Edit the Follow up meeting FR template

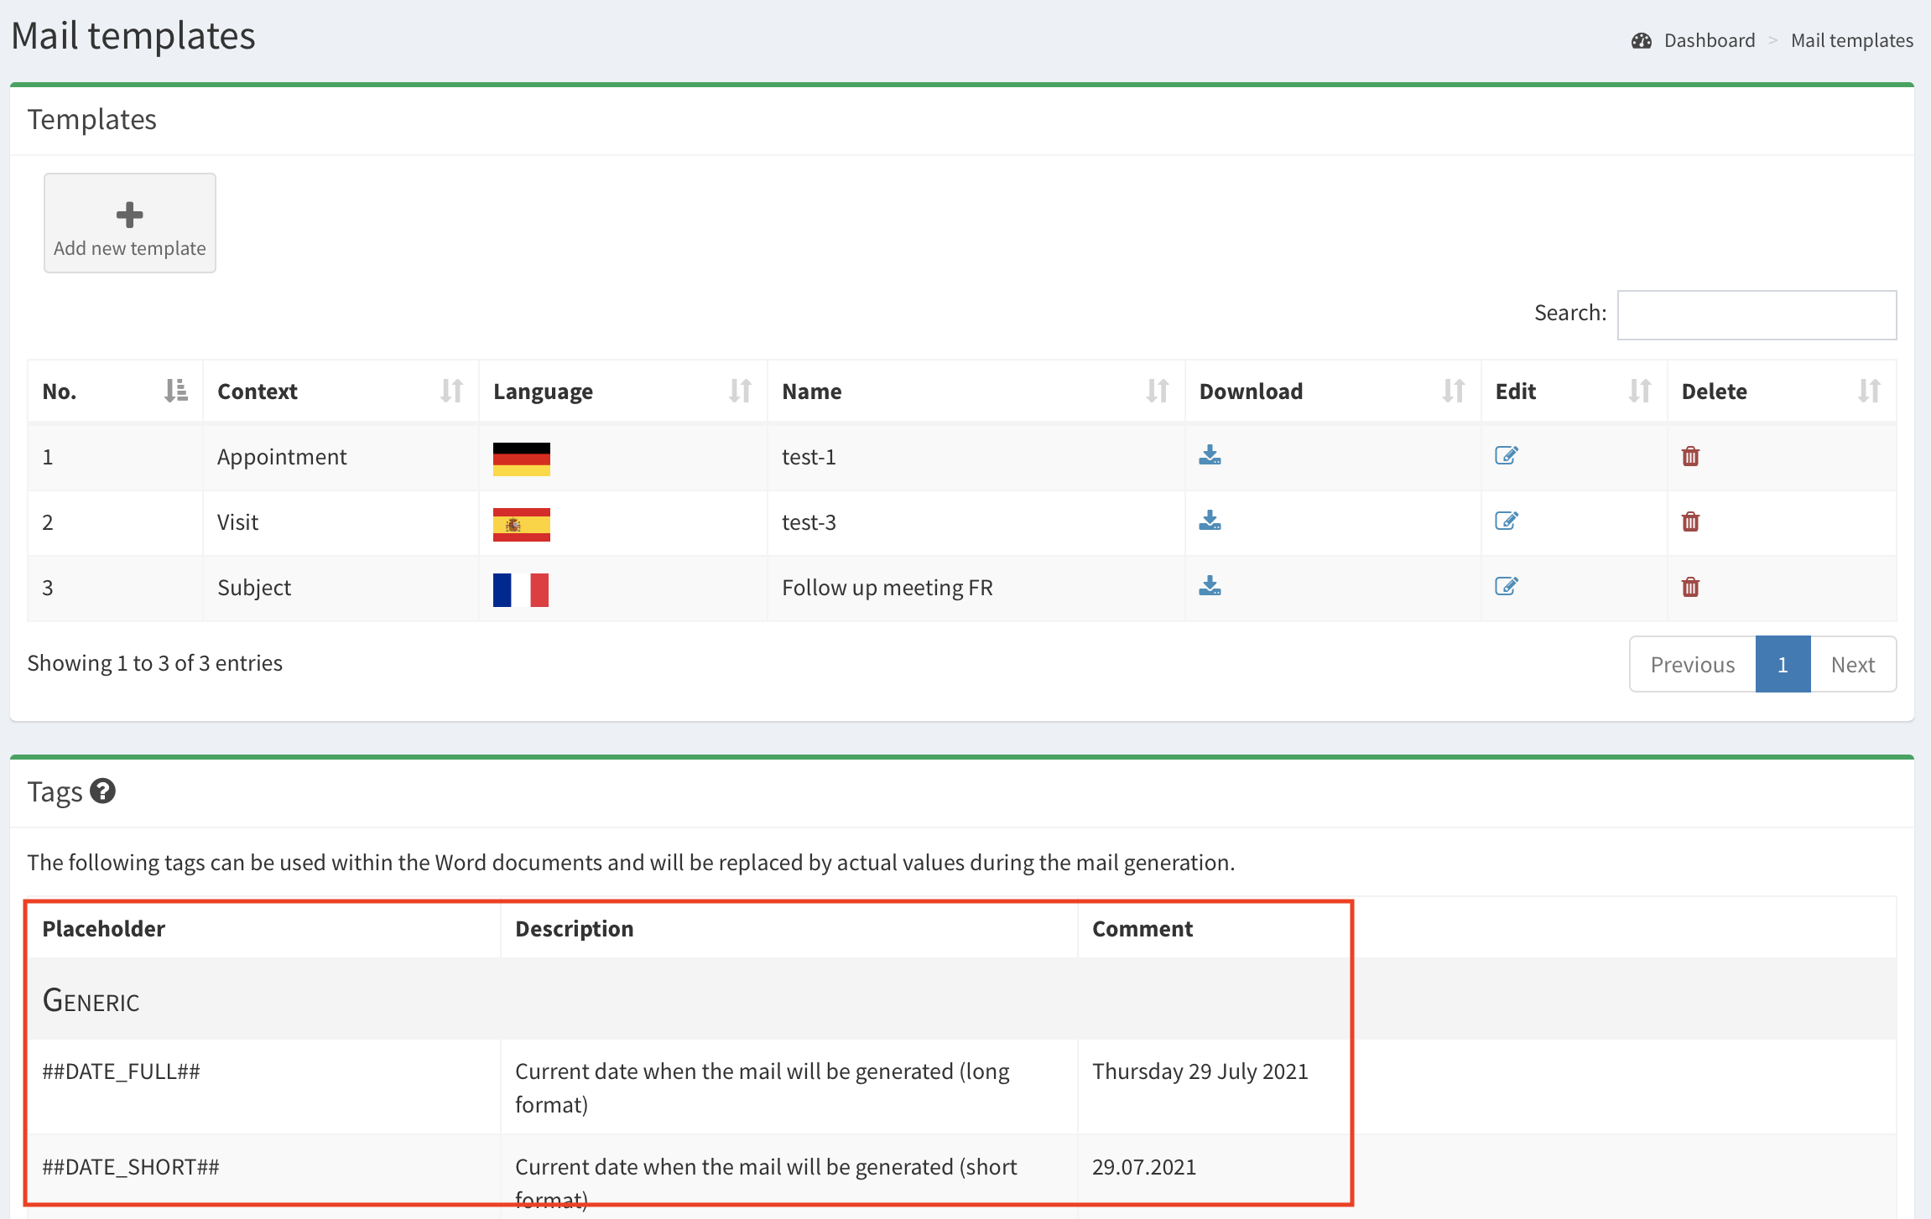click(x=1506, y=586)
